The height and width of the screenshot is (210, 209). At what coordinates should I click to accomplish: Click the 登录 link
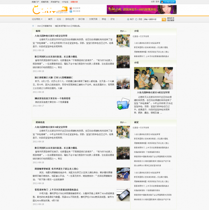click(157, 2)
